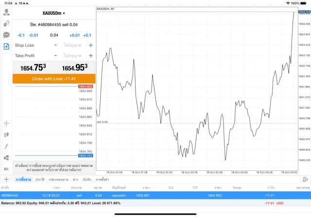This screenshot has height=217, width=311.
Task: Toggle the panel layout icon at right
Action: point(305,179)
